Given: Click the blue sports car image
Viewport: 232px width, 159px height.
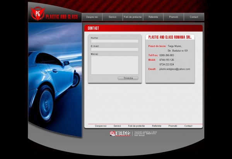Looking at the screenshot, I should pos(55,80).
